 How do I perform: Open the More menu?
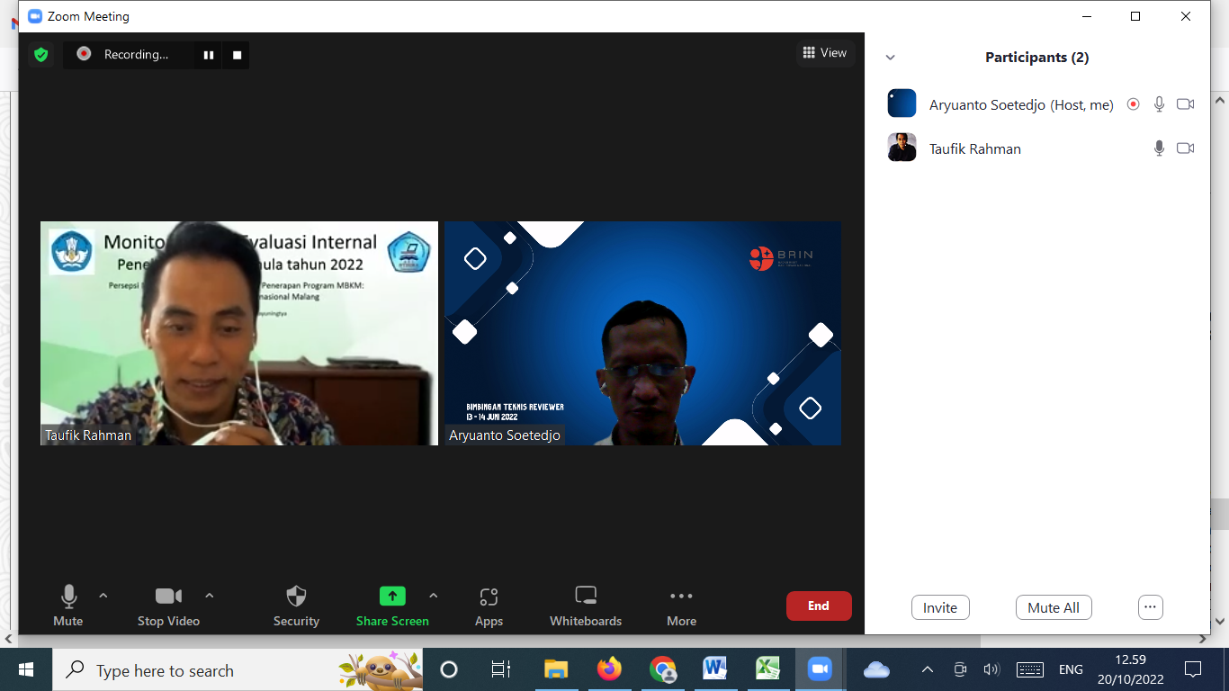(681, 606)
